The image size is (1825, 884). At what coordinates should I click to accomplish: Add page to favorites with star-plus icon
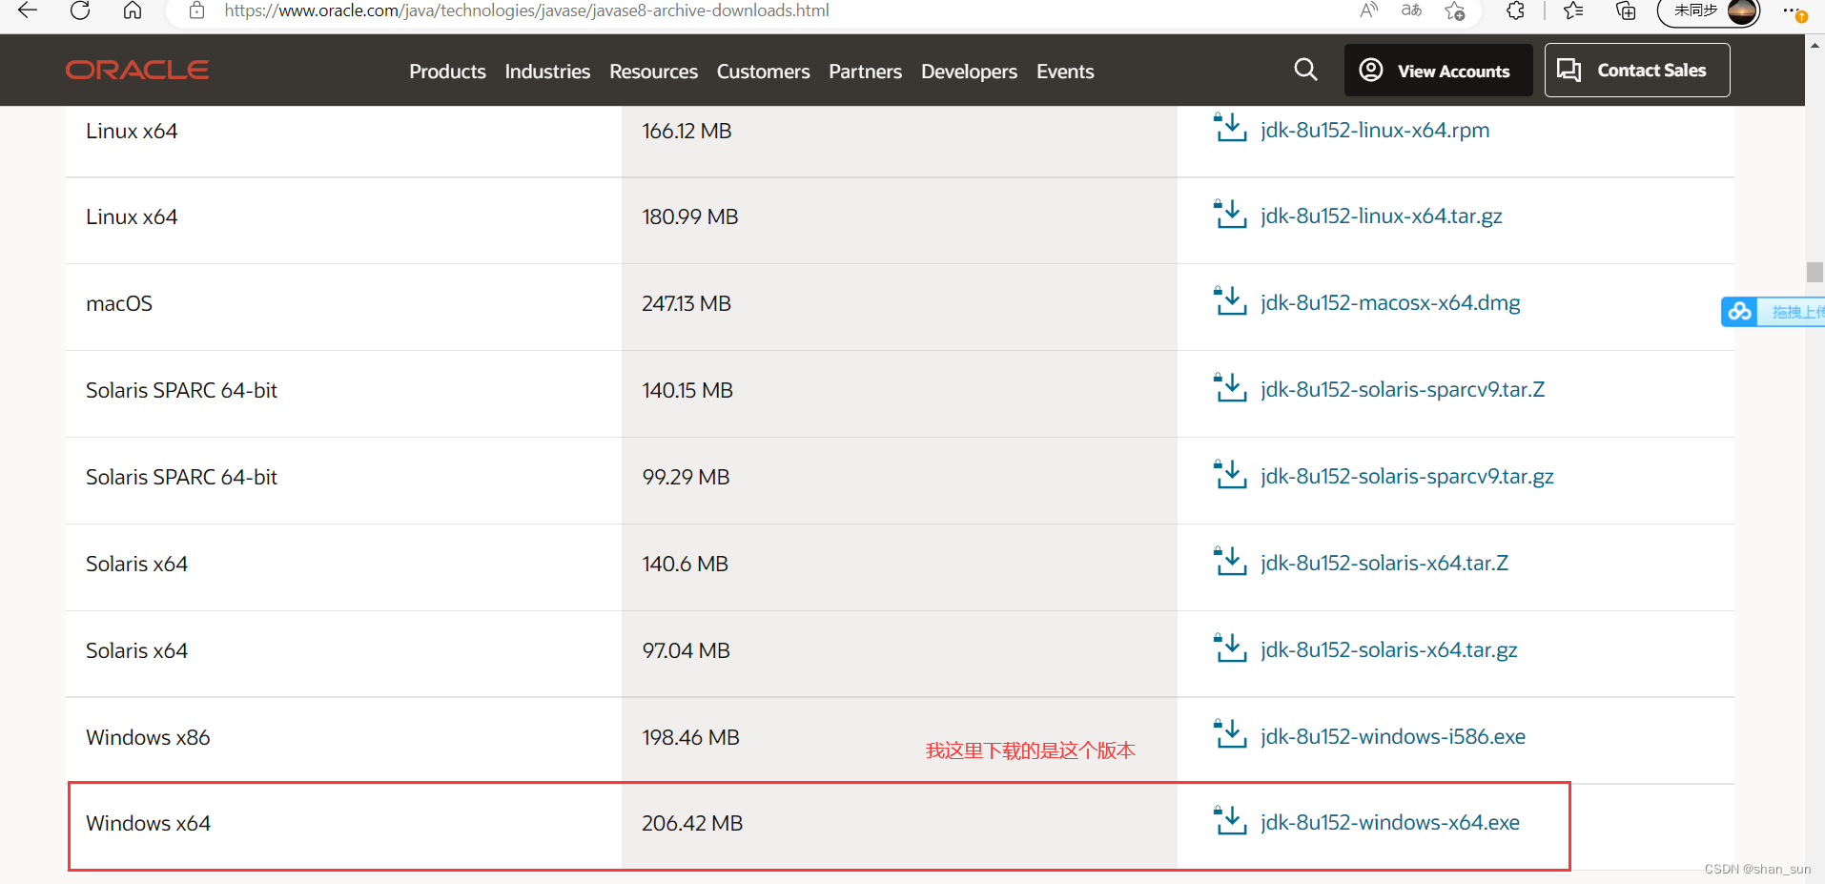click(1454, 10)
